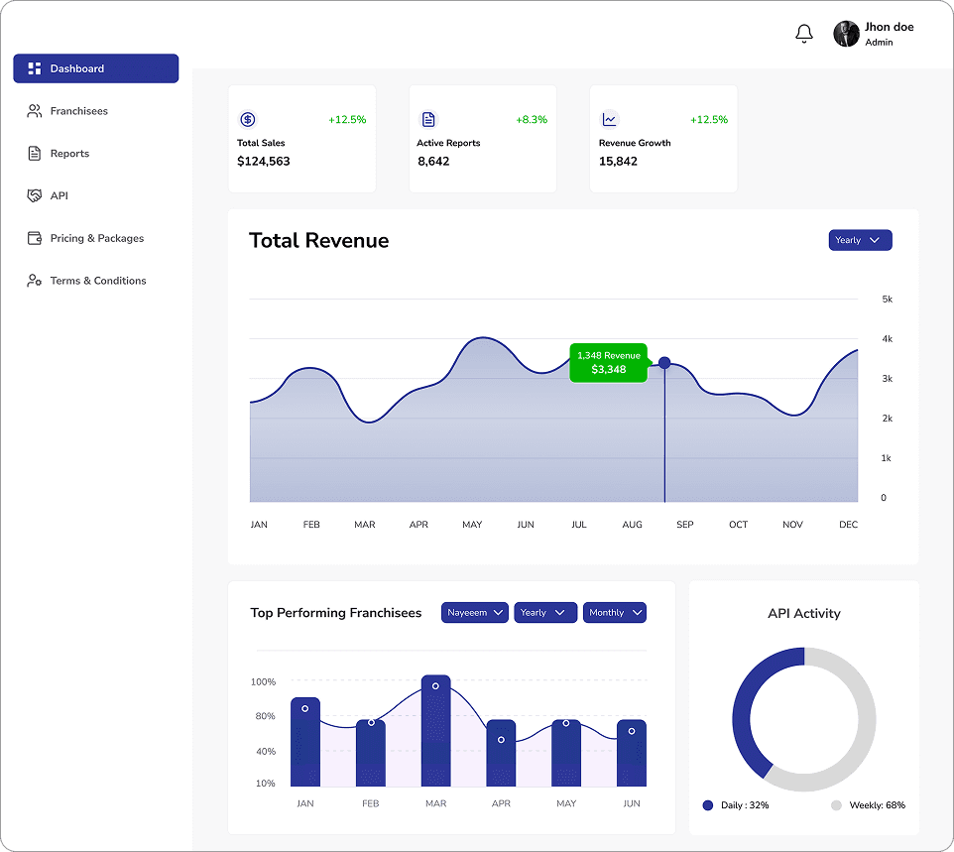Select the Pricing & Packages box icon
Screen dimensions: 954x852
coord(33,238)
